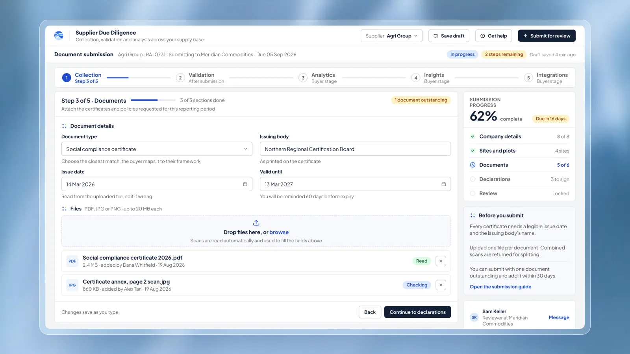Click the Draft saved 4 min ago text
This screenshot has width=630, height=354.
coord(552,55)
